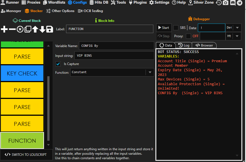Click the save config floppy disk icon
The width and height of the screenshot is (246, 162).
click(50, 29)
